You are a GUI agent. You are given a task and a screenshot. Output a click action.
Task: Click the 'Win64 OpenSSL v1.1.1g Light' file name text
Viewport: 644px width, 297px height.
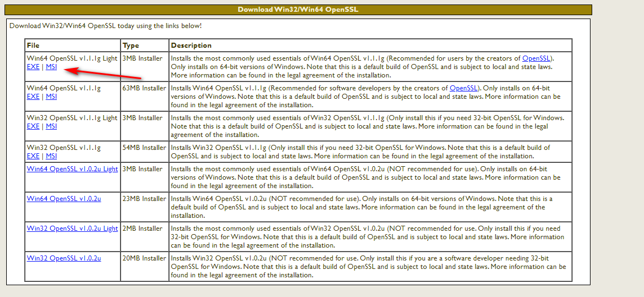72,58
